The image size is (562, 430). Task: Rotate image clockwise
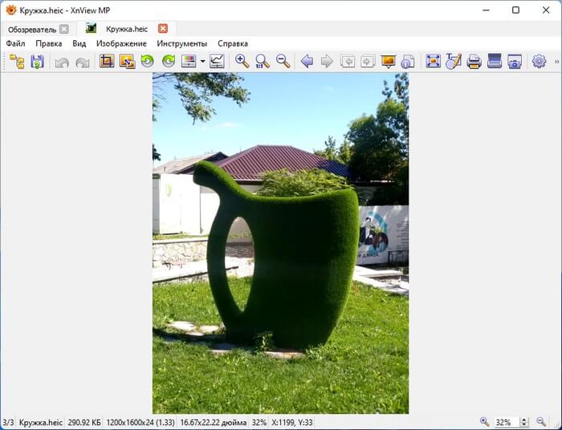pos(169,62)
